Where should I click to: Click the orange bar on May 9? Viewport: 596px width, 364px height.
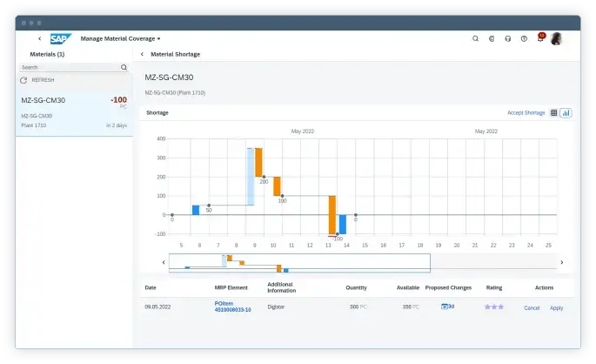point(258,163)
